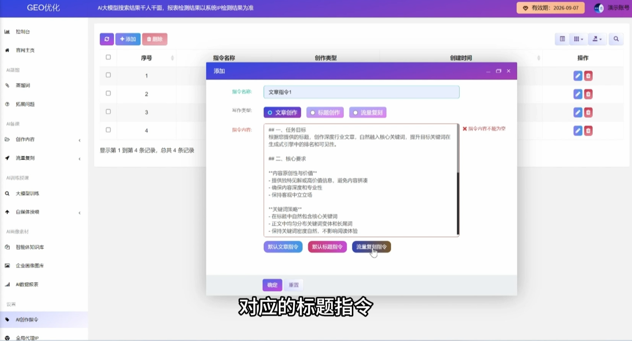Edit row 1 using the pencil icon
The height and width of the screenshot is (341, 632).
pyautogui.click(x=578, y=76)
